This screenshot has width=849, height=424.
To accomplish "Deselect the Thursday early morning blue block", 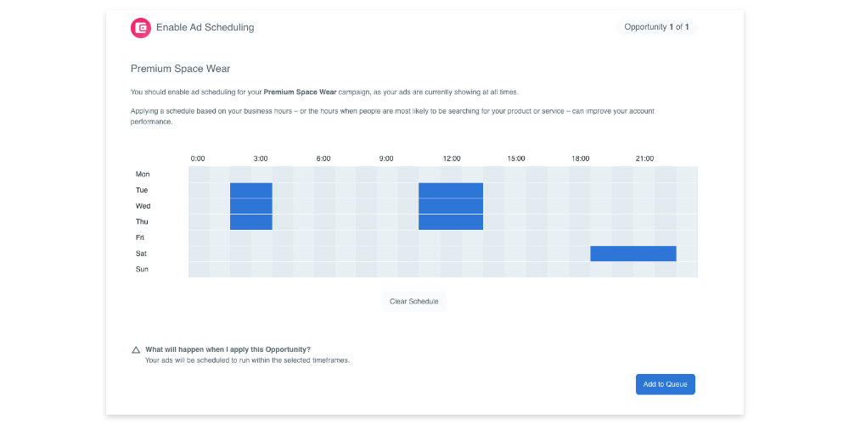I will pos(251,221).
